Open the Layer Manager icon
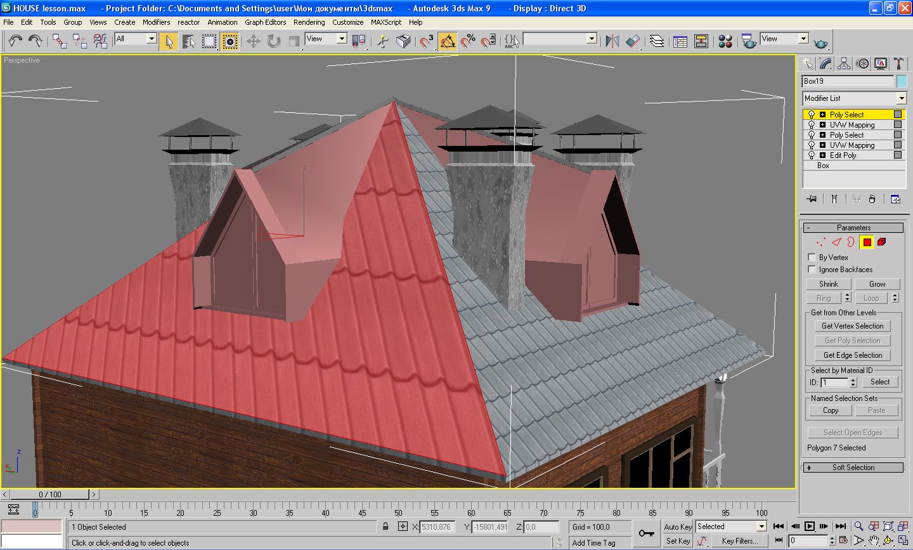The height and width of the screenshot is (550, 913). point(657,41)
